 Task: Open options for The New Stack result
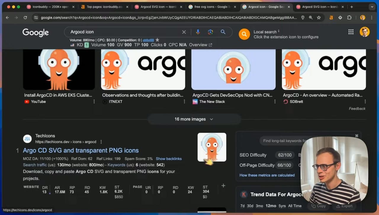(275, 102)
